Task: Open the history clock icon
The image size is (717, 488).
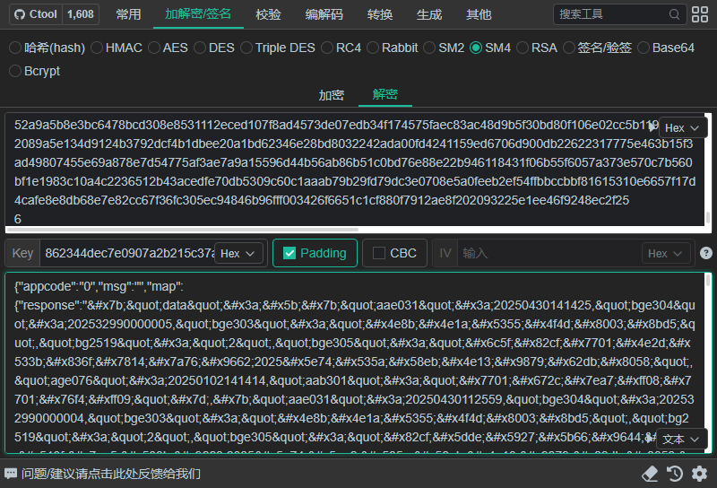Action: (x=675, y=474)
